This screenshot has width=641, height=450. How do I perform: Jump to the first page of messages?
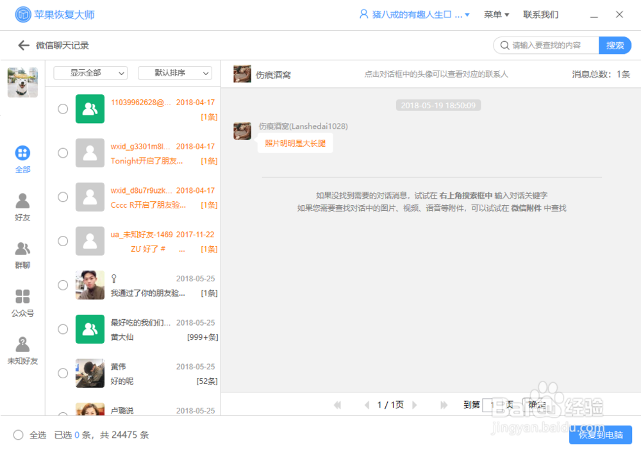click(x=337, y=405)
